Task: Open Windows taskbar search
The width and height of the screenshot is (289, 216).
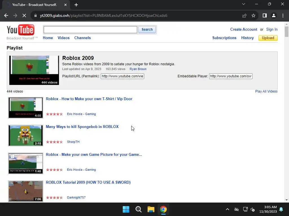Action: click(x=138, y=209)
